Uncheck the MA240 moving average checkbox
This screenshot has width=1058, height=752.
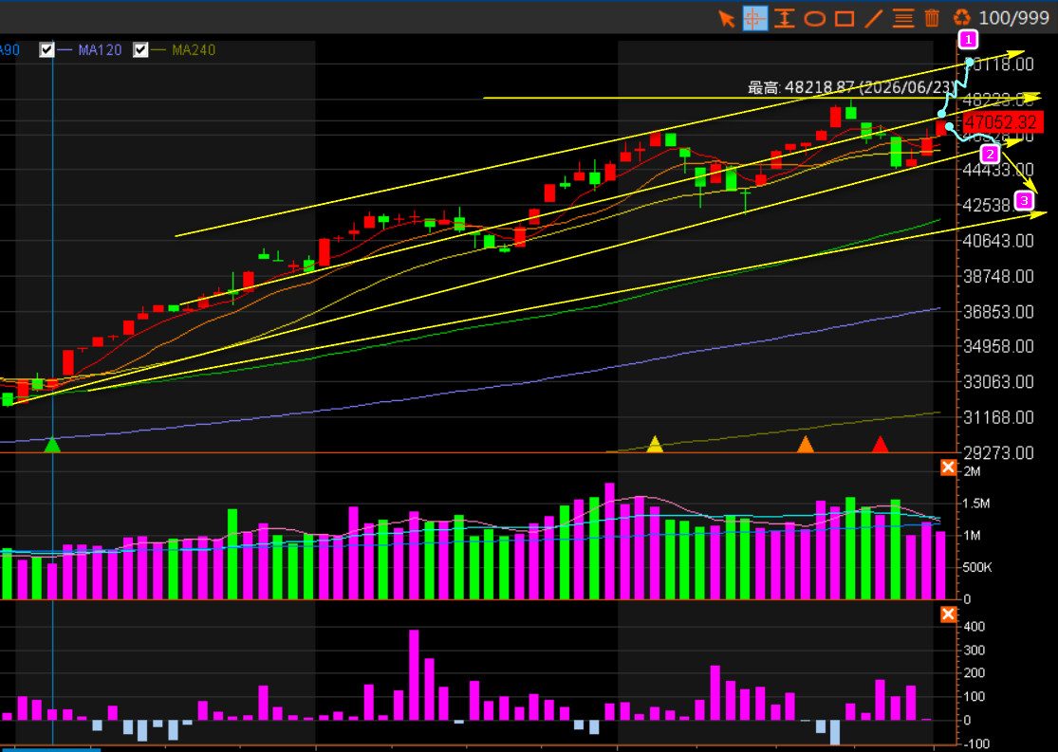pos(140,50)
